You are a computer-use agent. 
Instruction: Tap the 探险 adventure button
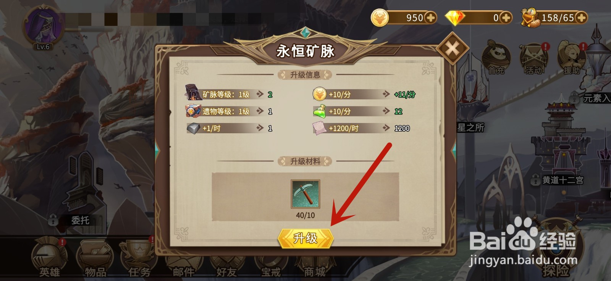pyautogui.click(x=556, y=251)
